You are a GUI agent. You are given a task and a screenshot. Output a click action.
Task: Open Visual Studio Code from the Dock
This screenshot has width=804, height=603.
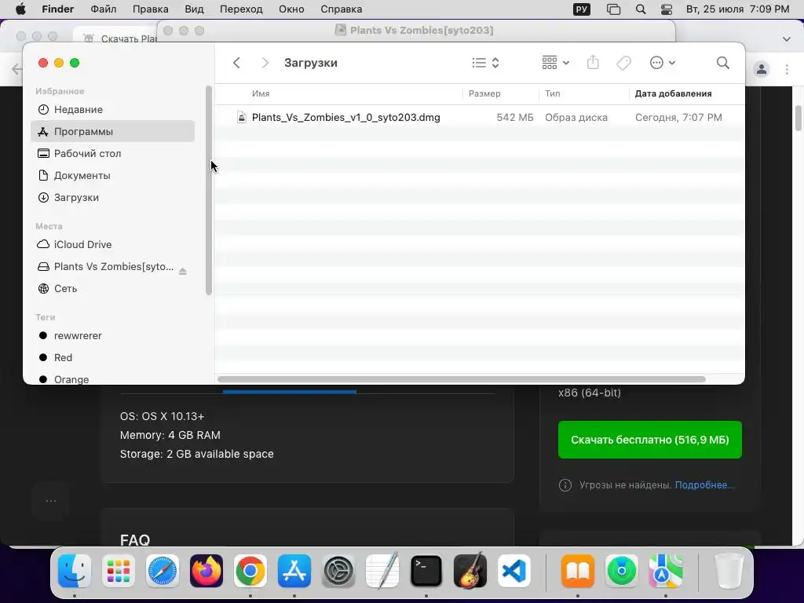point(514,571)
